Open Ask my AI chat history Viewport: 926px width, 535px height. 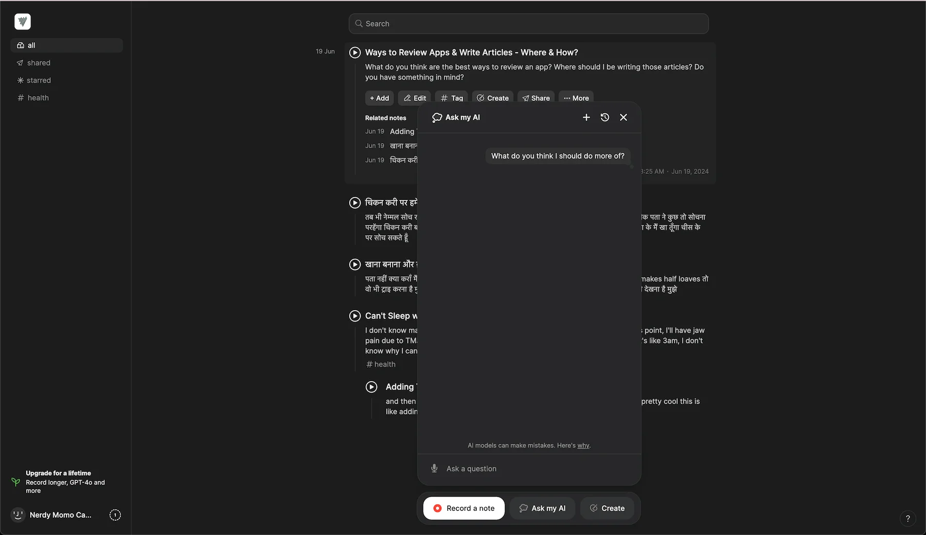tap(604, 117)
